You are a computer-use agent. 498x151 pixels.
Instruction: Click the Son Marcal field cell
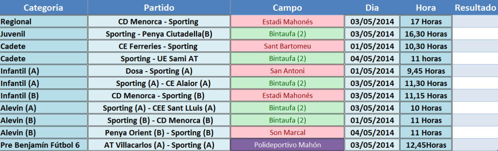pyautogui.click(x=287, y=132)
